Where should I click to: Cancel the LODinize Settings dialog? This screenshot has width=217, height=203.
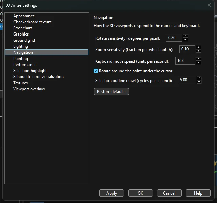(169, 193)
